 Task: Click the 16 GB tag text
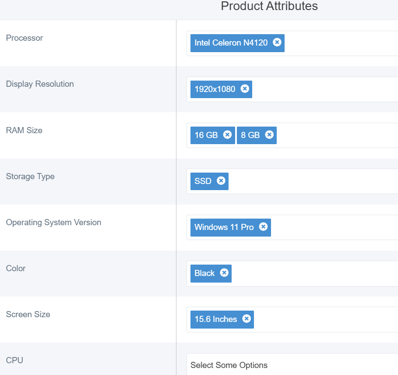coord(206,135)
